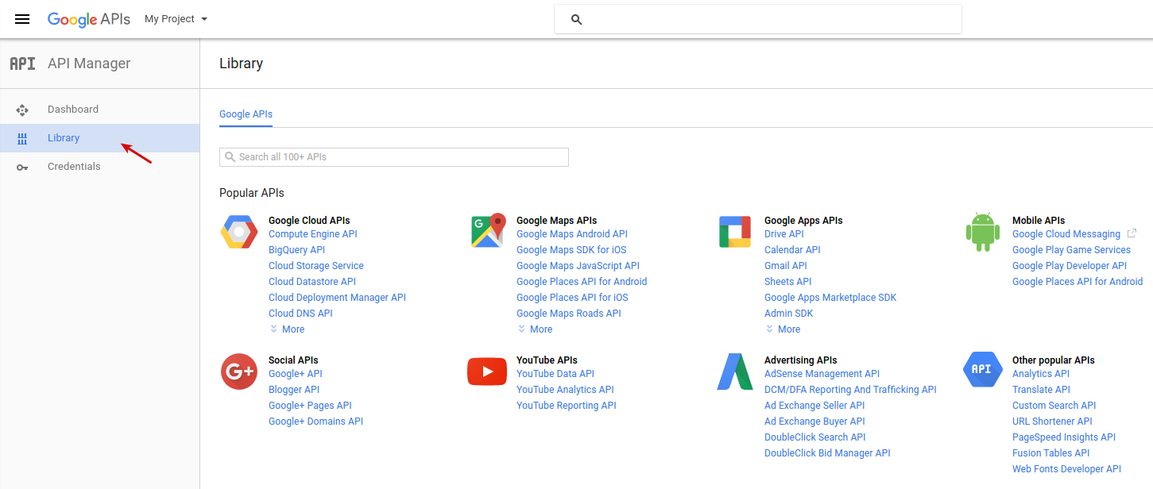The image size is (1153, 489).
Task: Click the Google+ Social APIs icon
Action: click(239, 372)
